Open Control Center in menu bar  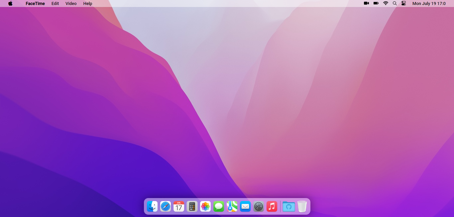[404, 3]
